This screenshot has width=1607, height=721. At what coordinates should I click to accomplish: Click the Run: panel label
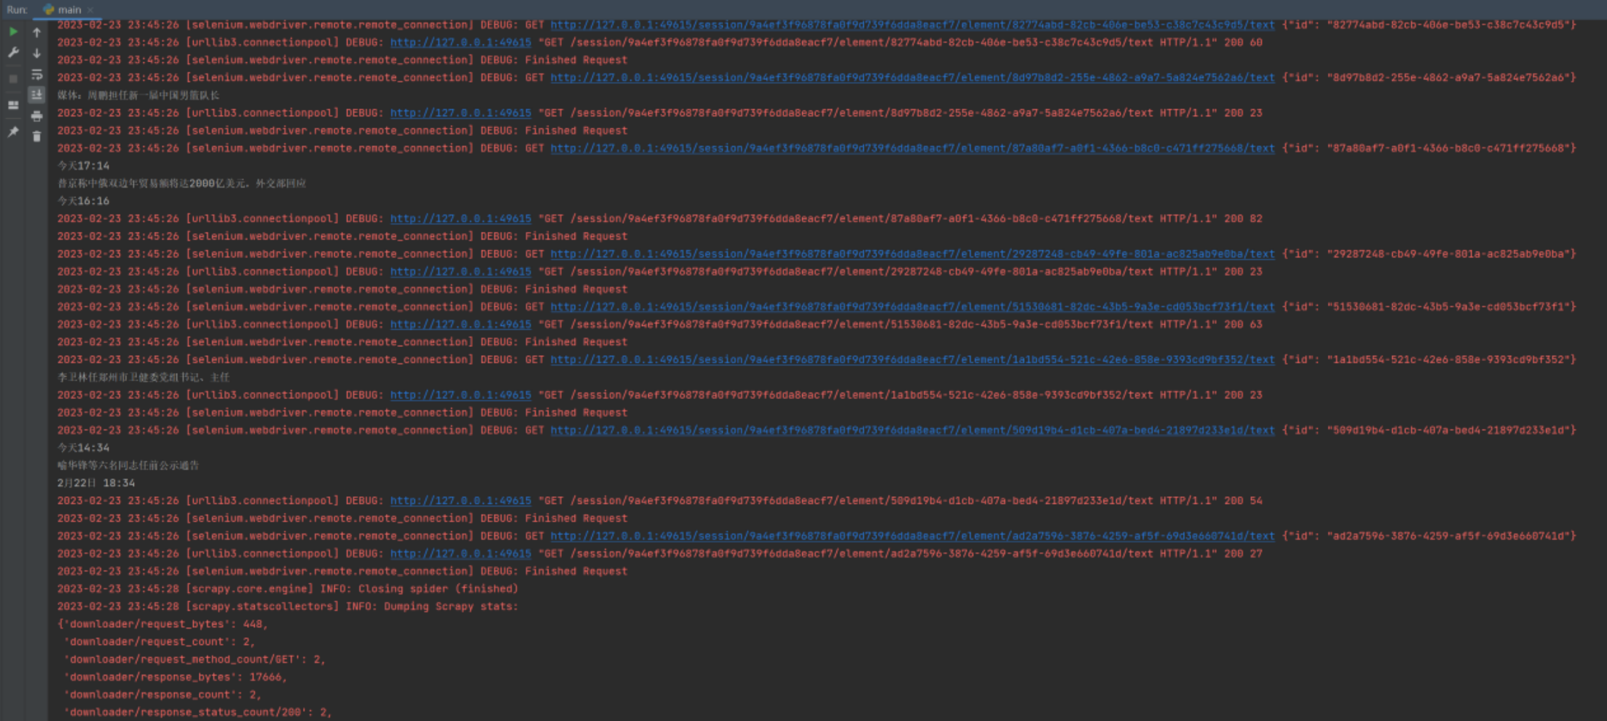click(17, 9)
